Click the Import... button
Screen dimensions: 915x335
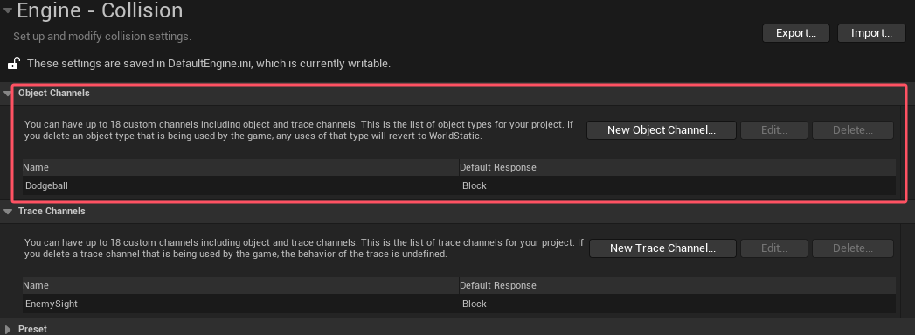(871, 33)
